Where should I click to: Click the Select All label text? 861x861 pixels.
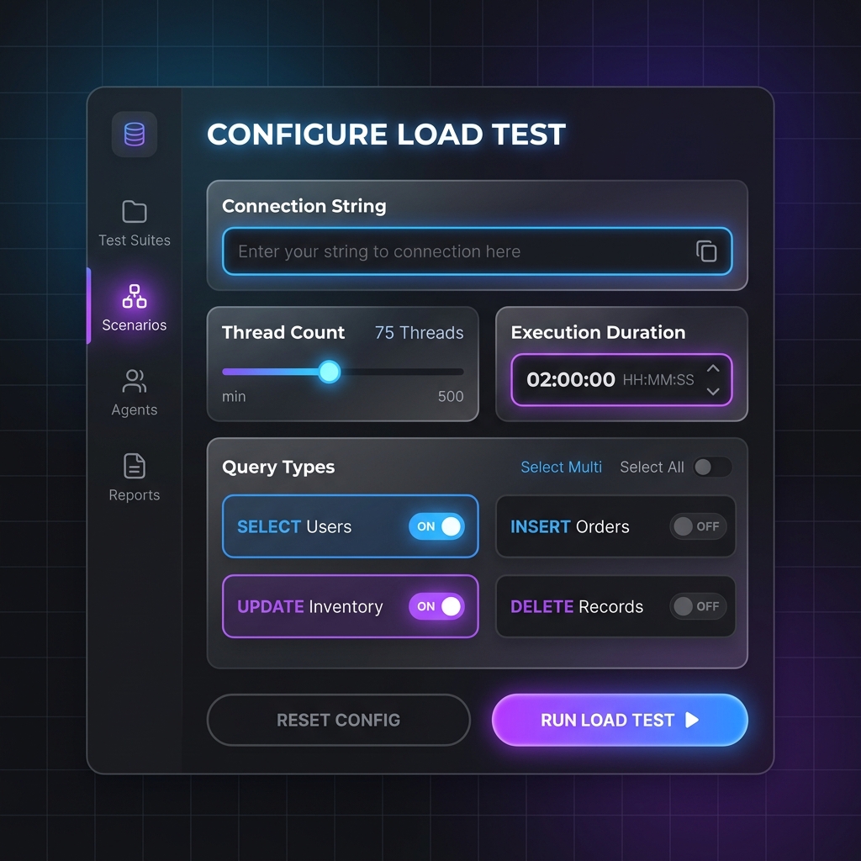pos(652,467)
